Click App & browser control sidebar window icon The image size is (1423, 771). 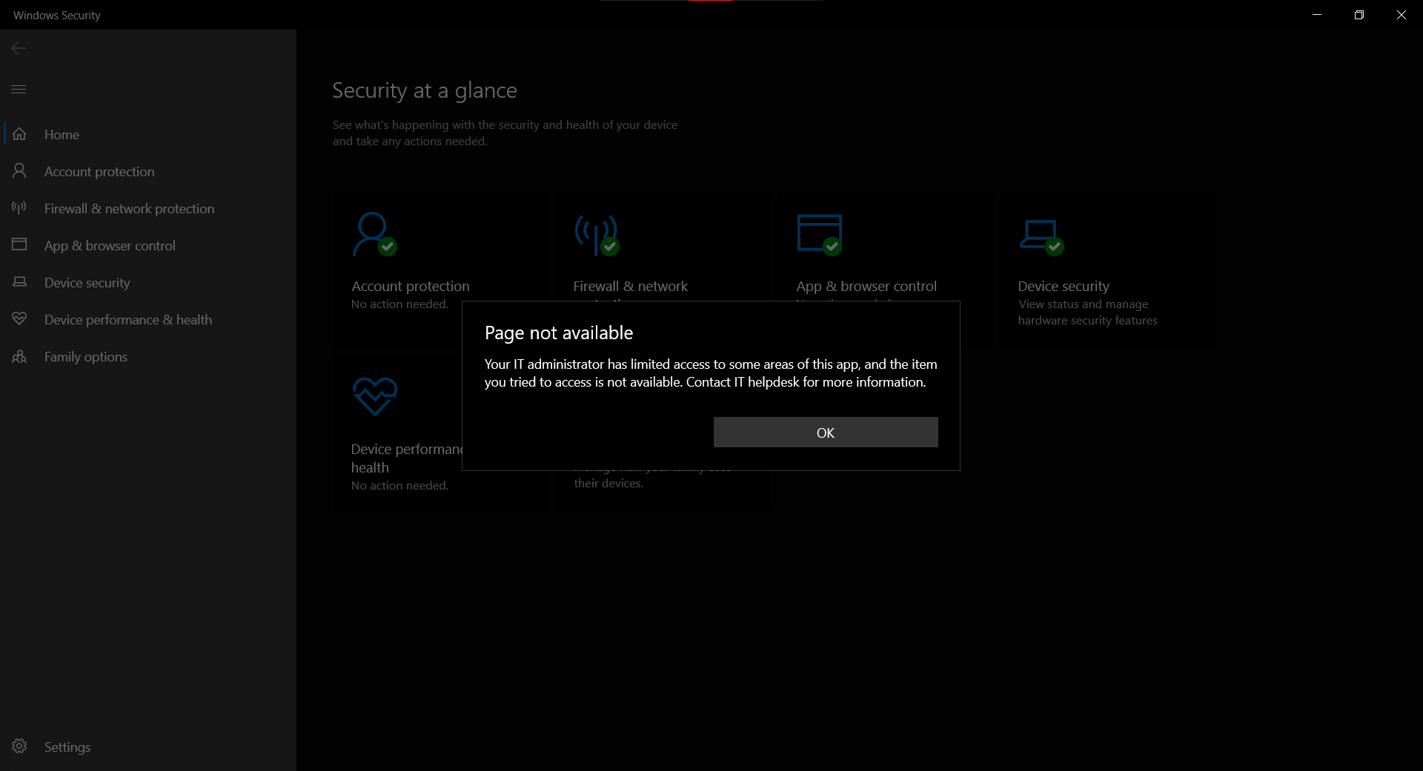coord(19,244)
